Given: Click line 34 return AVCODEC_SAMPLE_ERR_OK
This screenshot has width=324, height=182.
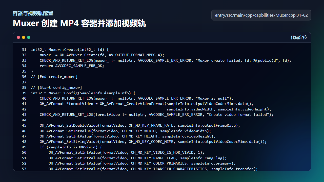Looking at the screenshot, I should click(72, 66).
